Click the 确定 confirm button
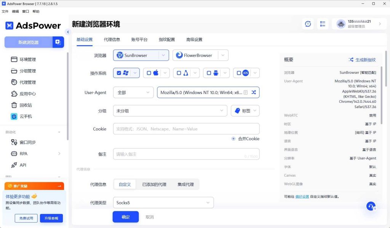This screenshot has width=390, height=228. (126, 217)
